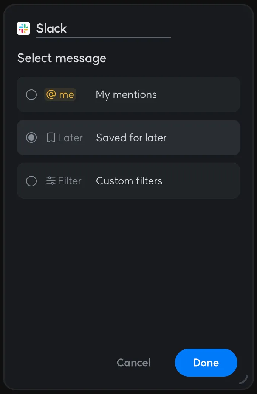Viewport: 257px width, 394px height.
Task: Select the Saved for later radio button
Action: (x=31, y=138)
